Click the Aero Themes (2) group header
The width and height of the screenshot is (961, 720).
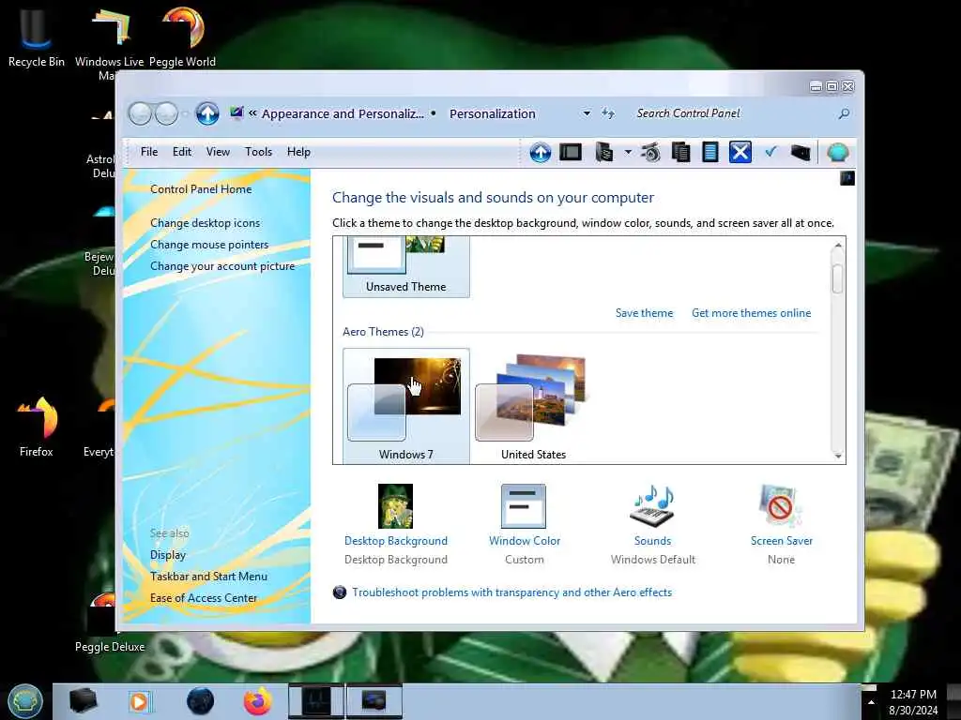point(383,331)
